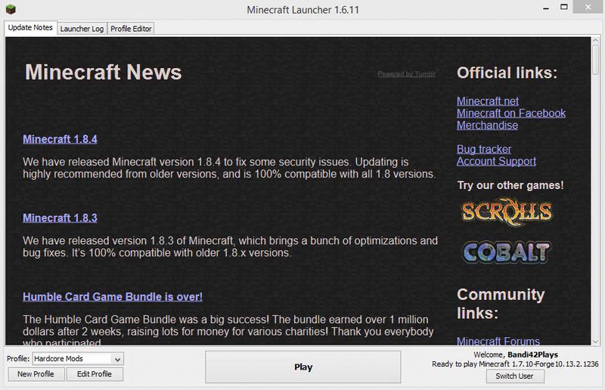
Task: Click the news scrollbar down arrow
Action: point(595,342)
